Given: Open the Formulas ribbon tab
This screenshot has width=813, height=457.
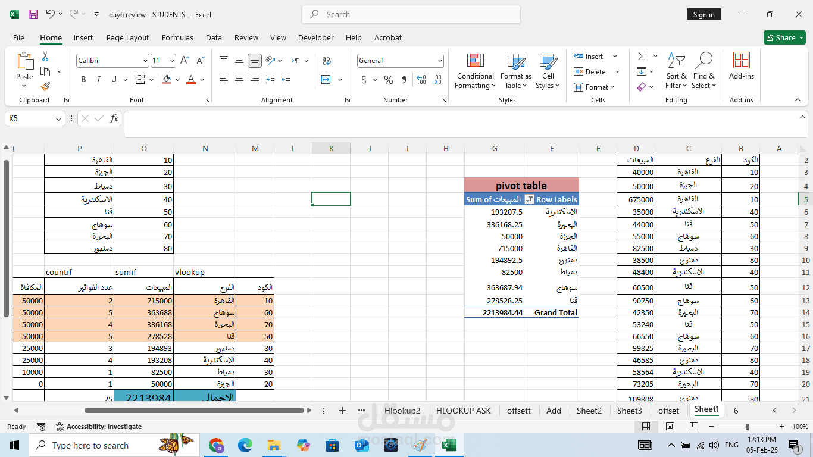Looking at the screenshot, I should coord(177,37).
